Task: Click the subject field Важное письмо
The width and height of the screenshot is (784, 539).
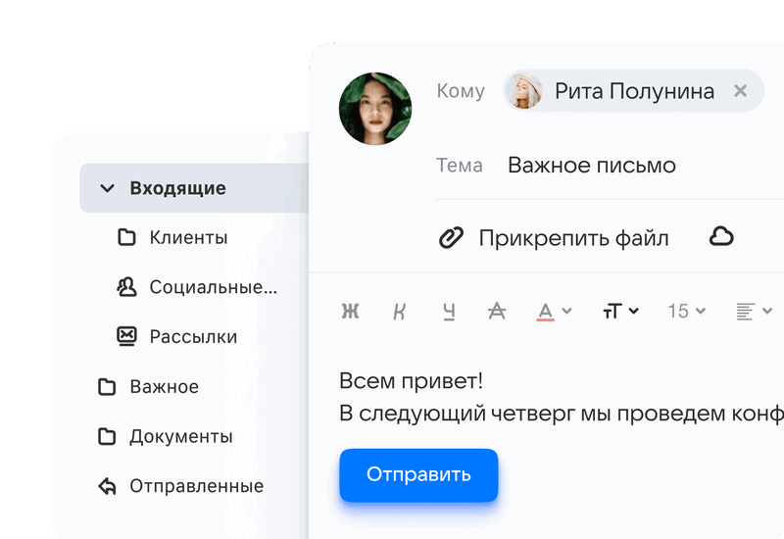Action: (592, 165)
